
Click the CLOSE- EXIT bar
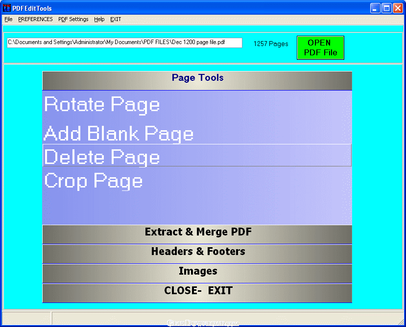click(x=197, y=293)
